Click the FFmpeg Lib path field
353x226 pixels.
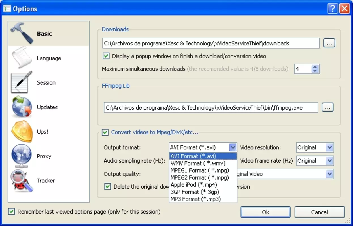[211, 108]
